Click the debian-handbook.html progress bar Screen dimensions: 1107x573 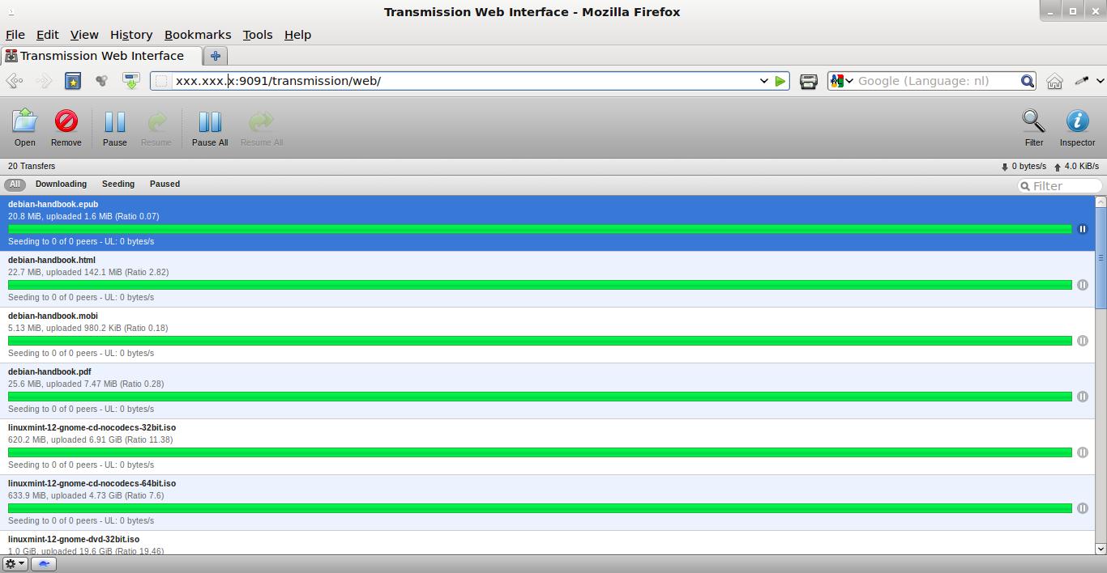540,285
